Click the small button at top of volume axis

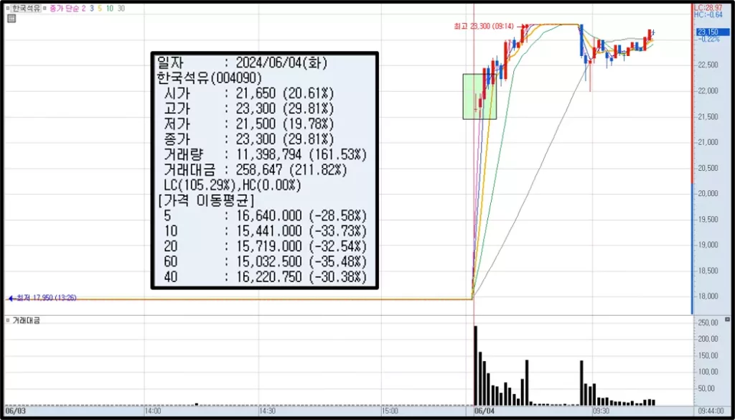pyautogui.click(x=727, y=319)
